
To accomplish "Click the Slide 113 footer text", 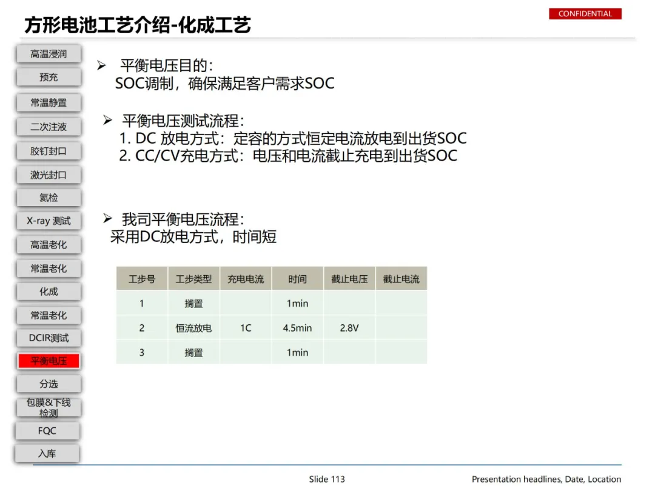I will [327, 479].
